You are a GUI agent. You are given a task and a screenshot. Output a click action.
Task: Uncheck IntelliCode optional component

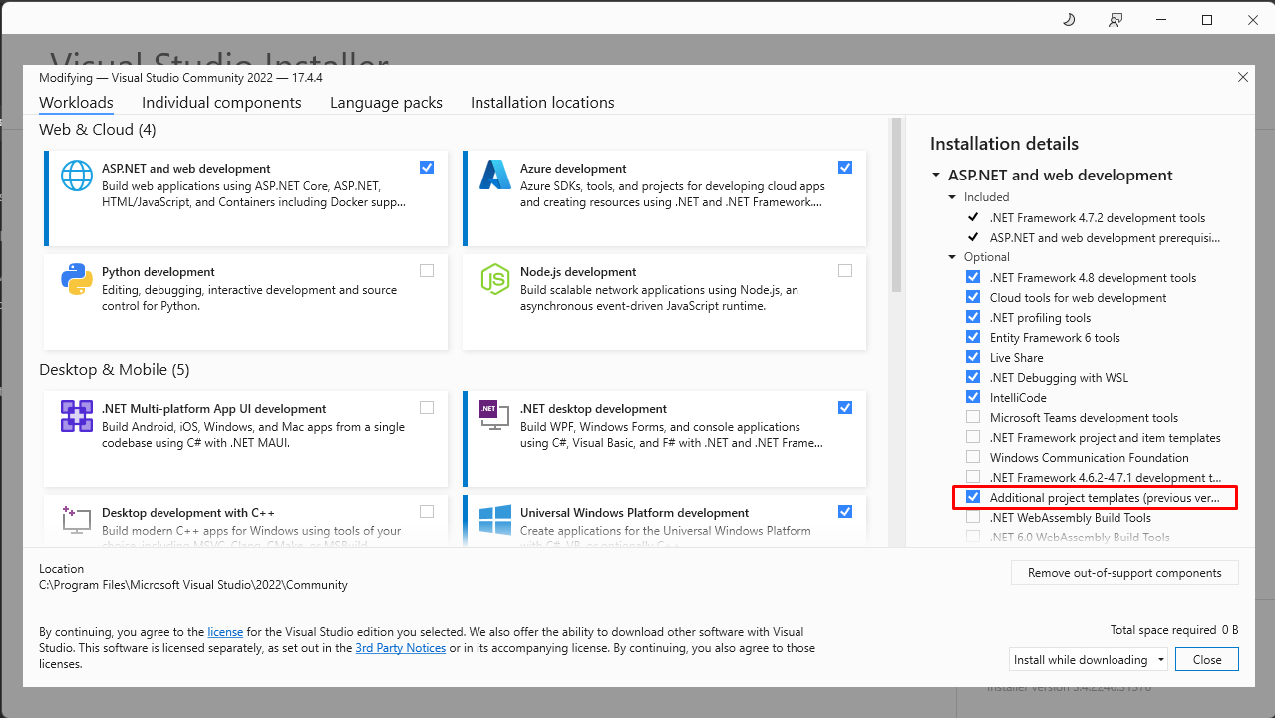[x=973, y=397]
